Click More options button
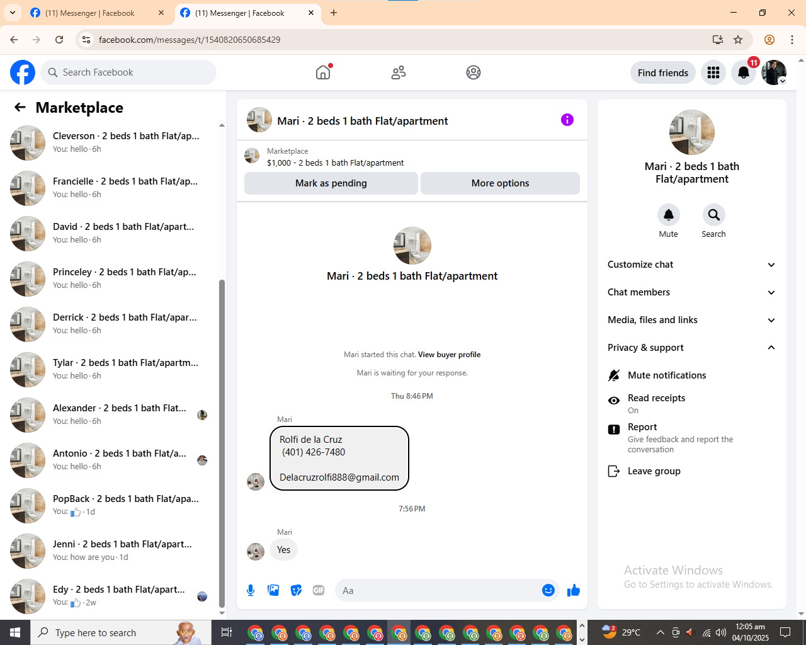 [500, 183]
